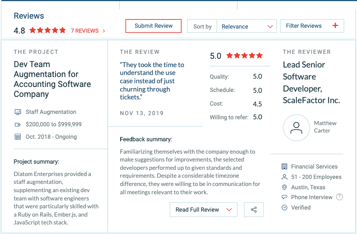
Task: Expand Filter Reviews with the plus
Action: (x=312, y=26)
